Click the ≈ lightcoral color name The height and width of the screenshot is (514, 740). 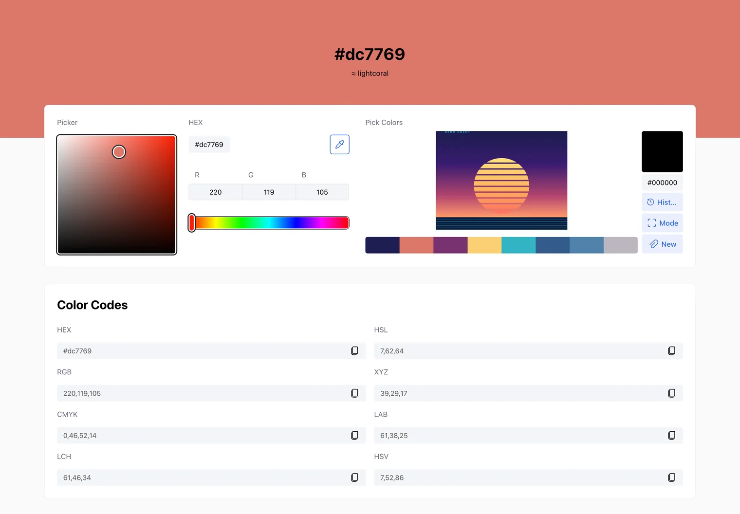pos(370,73)
